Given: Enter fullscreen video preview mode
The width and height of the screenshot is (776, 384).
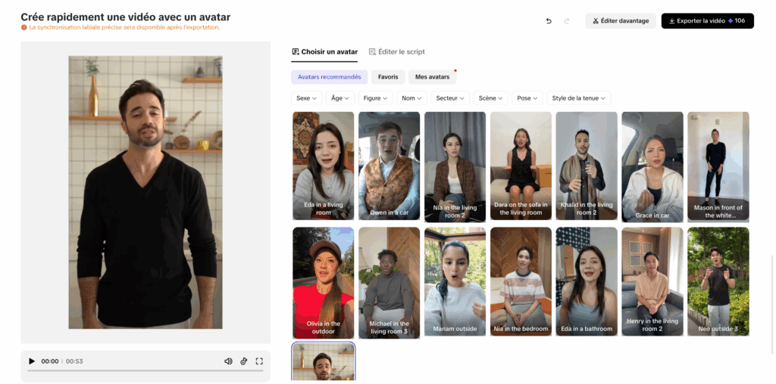Looking at the screenshot, I should pyautogui.click(x=259, y=361).
